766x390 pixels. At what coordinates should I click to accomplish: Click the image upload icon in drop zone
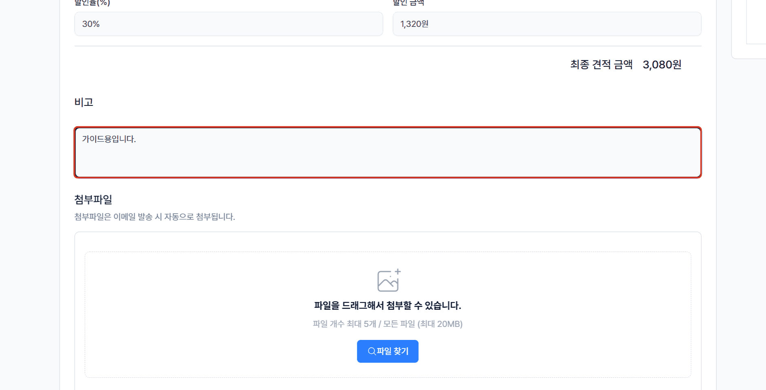click(389, 280)
